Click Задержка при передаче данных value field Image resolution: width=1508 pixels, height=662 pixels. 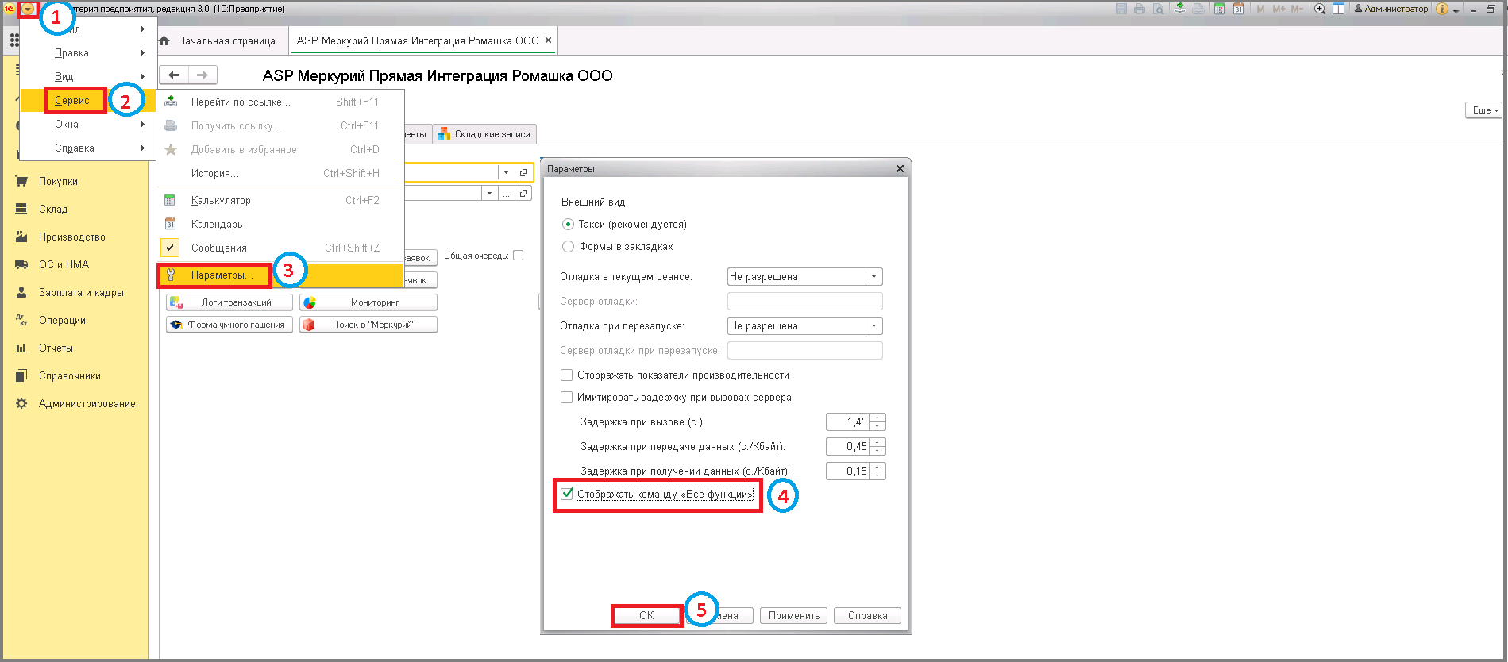point(847,447)
